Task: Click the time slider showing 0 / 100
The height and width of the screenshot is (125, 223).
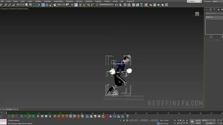Action: pos(9,109)
